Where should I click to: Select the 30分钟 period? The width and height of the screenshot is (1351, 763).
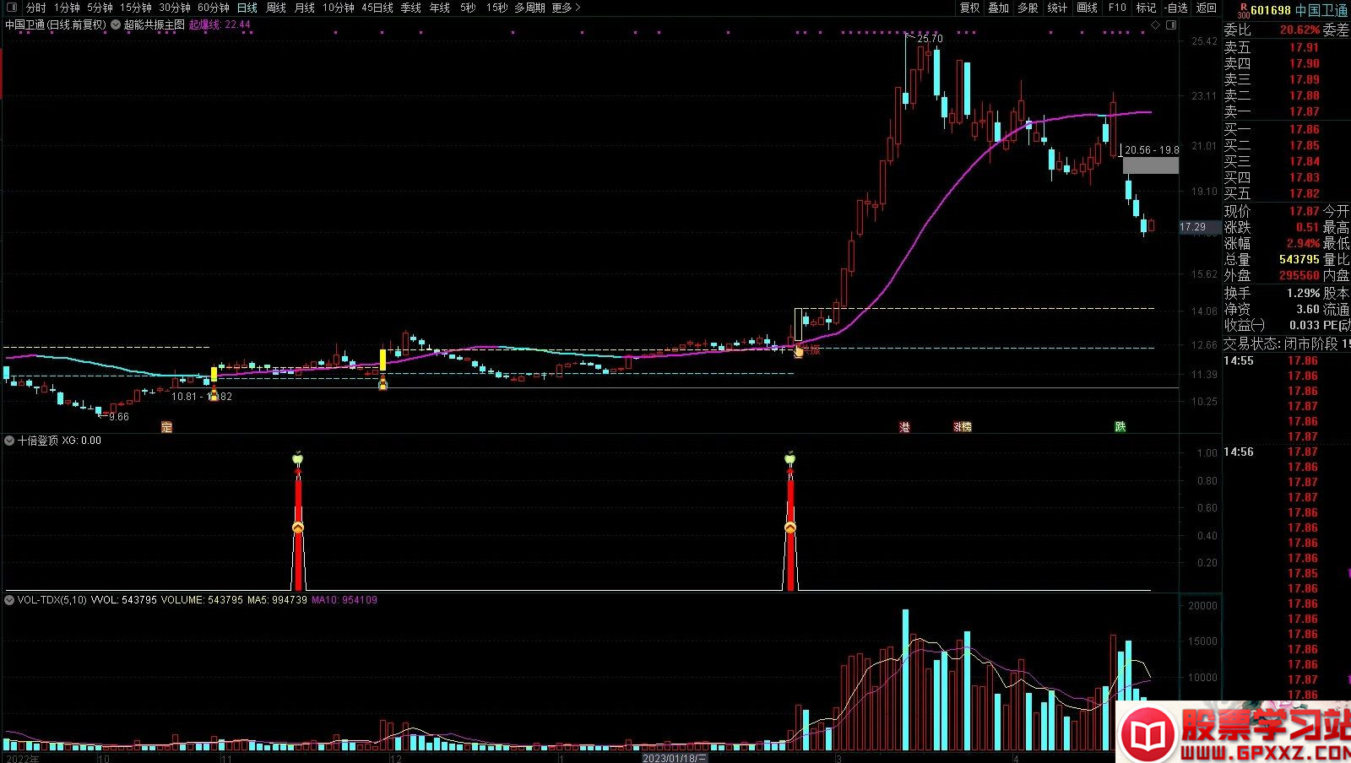[x=175, y=8]
